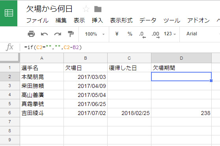
Task: Decrease decimal places
Action: pos(142,35)
